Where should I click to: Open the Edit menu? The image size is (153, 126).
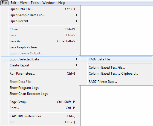click(x=13, y=3)
